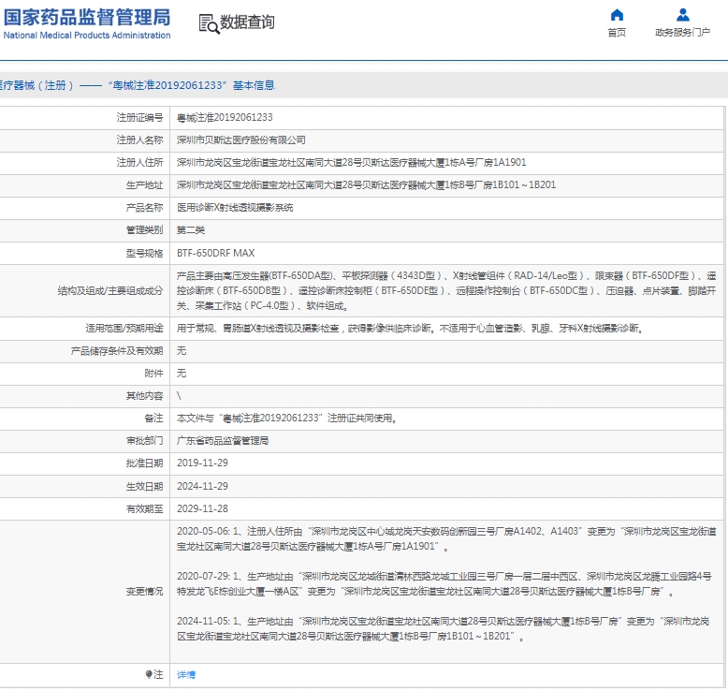Click the 附件 row label
Screen dimensions: 728x691
click(x=153, y=374)
